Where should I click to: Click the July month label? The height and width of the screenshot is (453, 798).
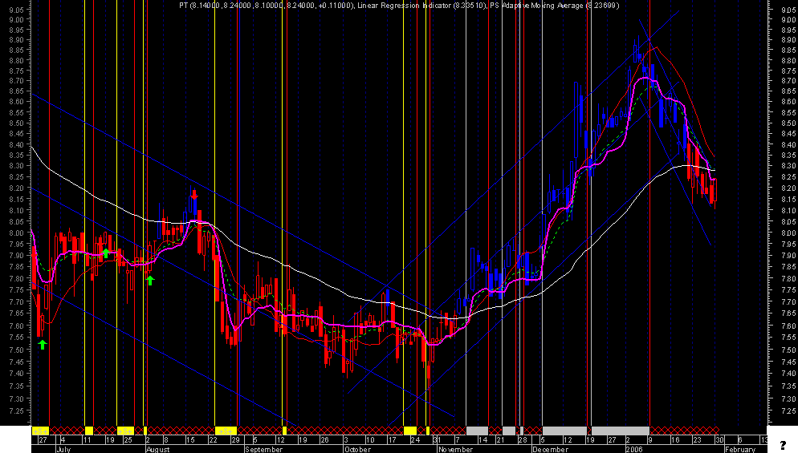(63, 450)
